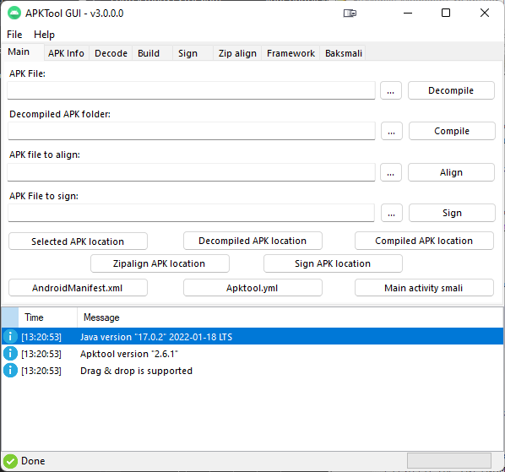
Task: Switch to the Zip align tab
Action: 237,53
